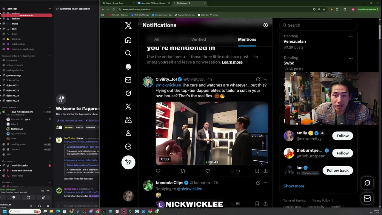Open Premium X icon in sidebar
Viewport: 382px width, 215px height.
click(128, 107)
